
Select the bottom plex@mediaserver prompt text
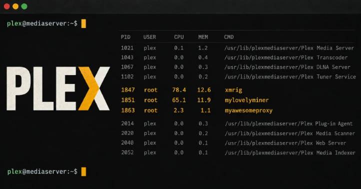click(x=42, y=171)
